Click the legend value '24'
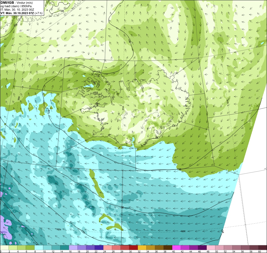This screenshot has width=267, height=253. [105, 251]
